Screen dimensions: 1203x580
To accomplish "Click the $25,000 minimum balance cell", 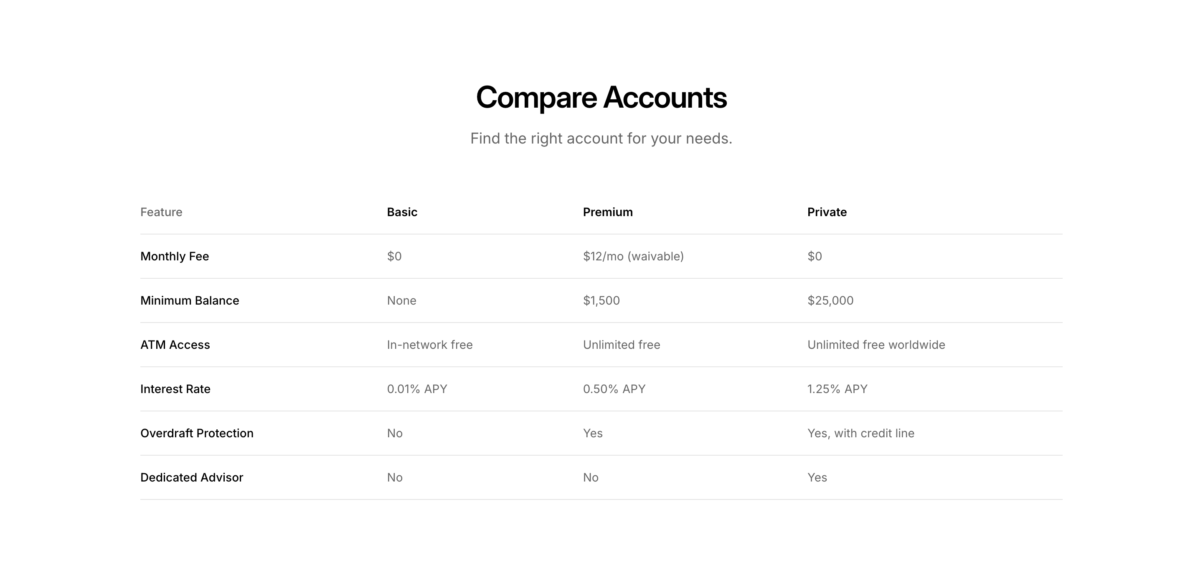I will pyautogui.click(x=830, y=300).
